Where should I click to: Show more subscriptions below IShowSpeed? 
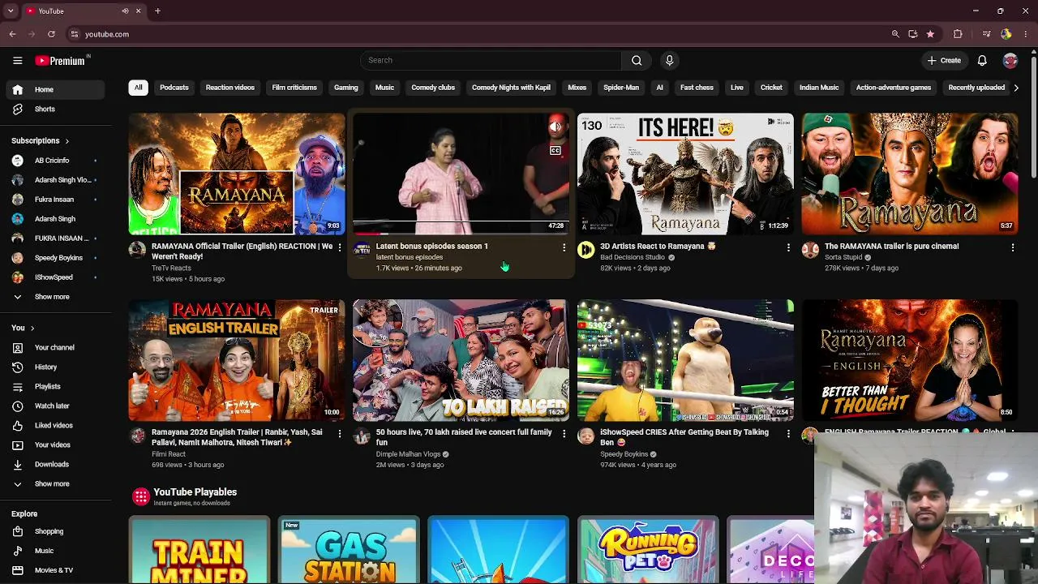55,297
